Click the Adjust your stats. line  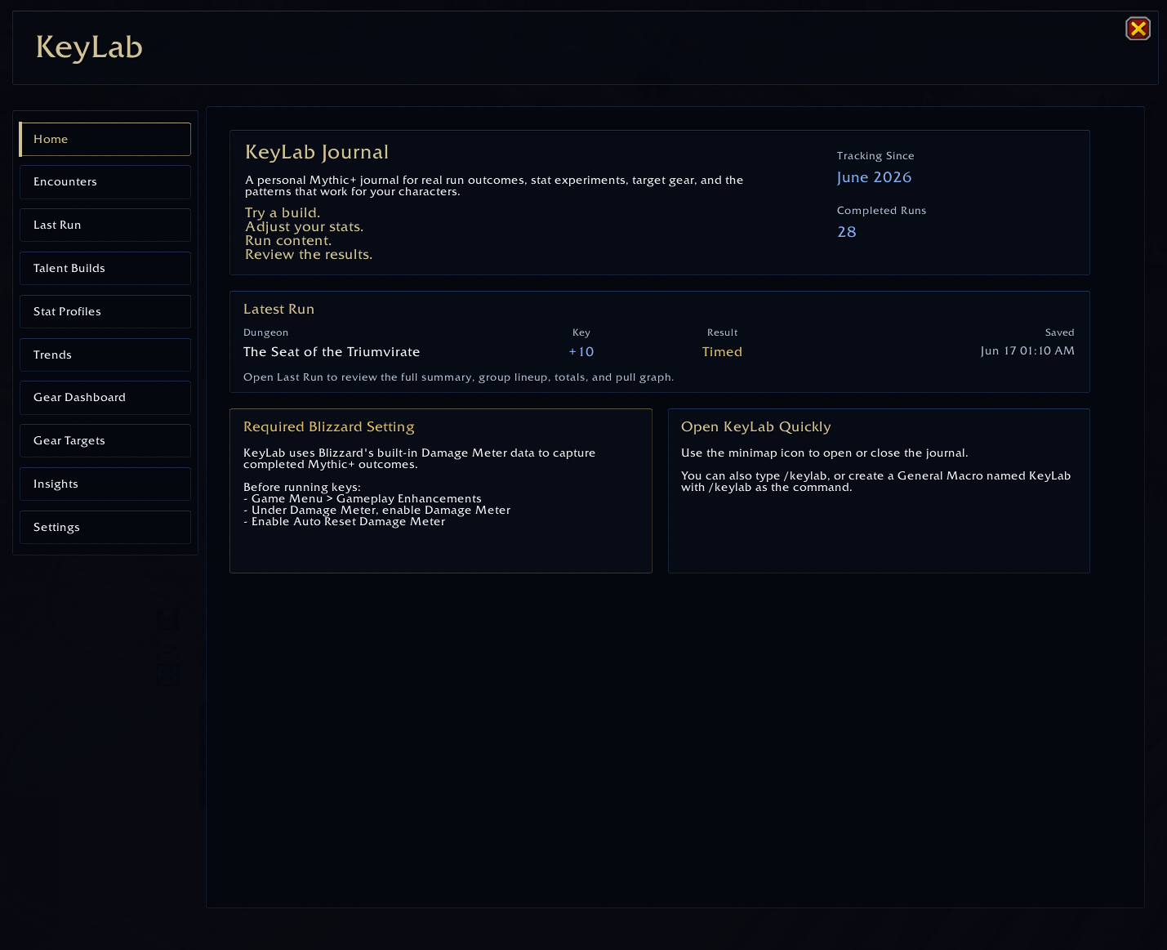click(305, 226)
